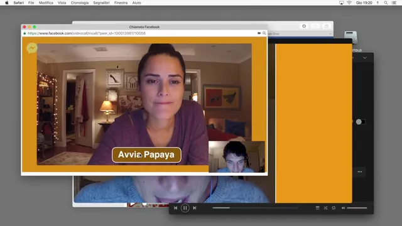Collapse the dark panel using the chevron
This screenshot has height=226, width=402.
pyautogui.click(x=364, y=58)
